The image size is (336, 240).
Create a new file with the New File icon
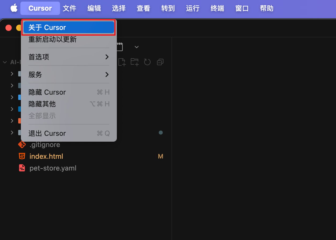coord(122,62)
